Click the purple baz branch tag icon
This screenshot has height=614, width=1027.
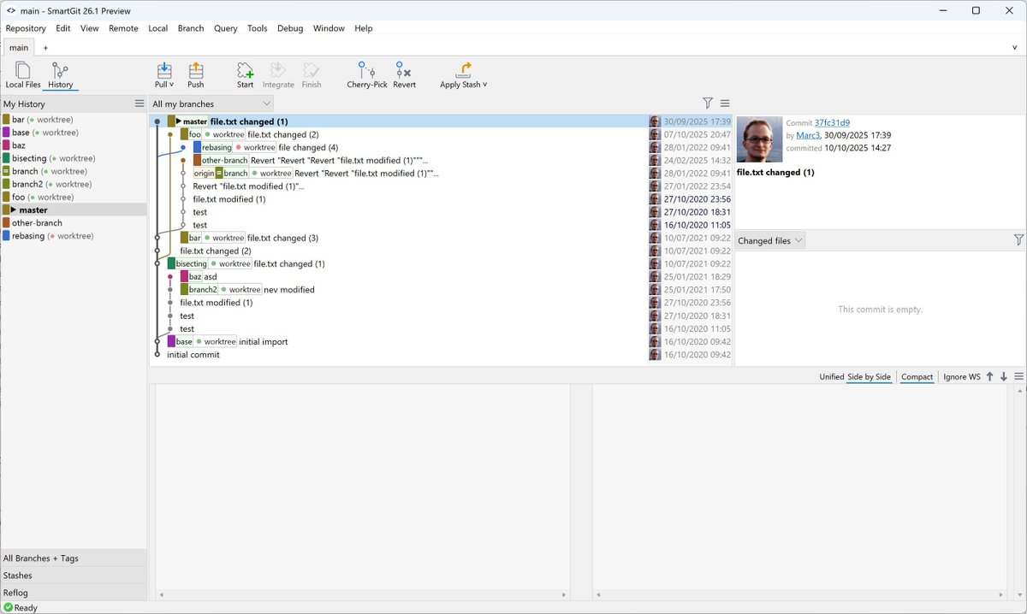[x=184, y=276]
